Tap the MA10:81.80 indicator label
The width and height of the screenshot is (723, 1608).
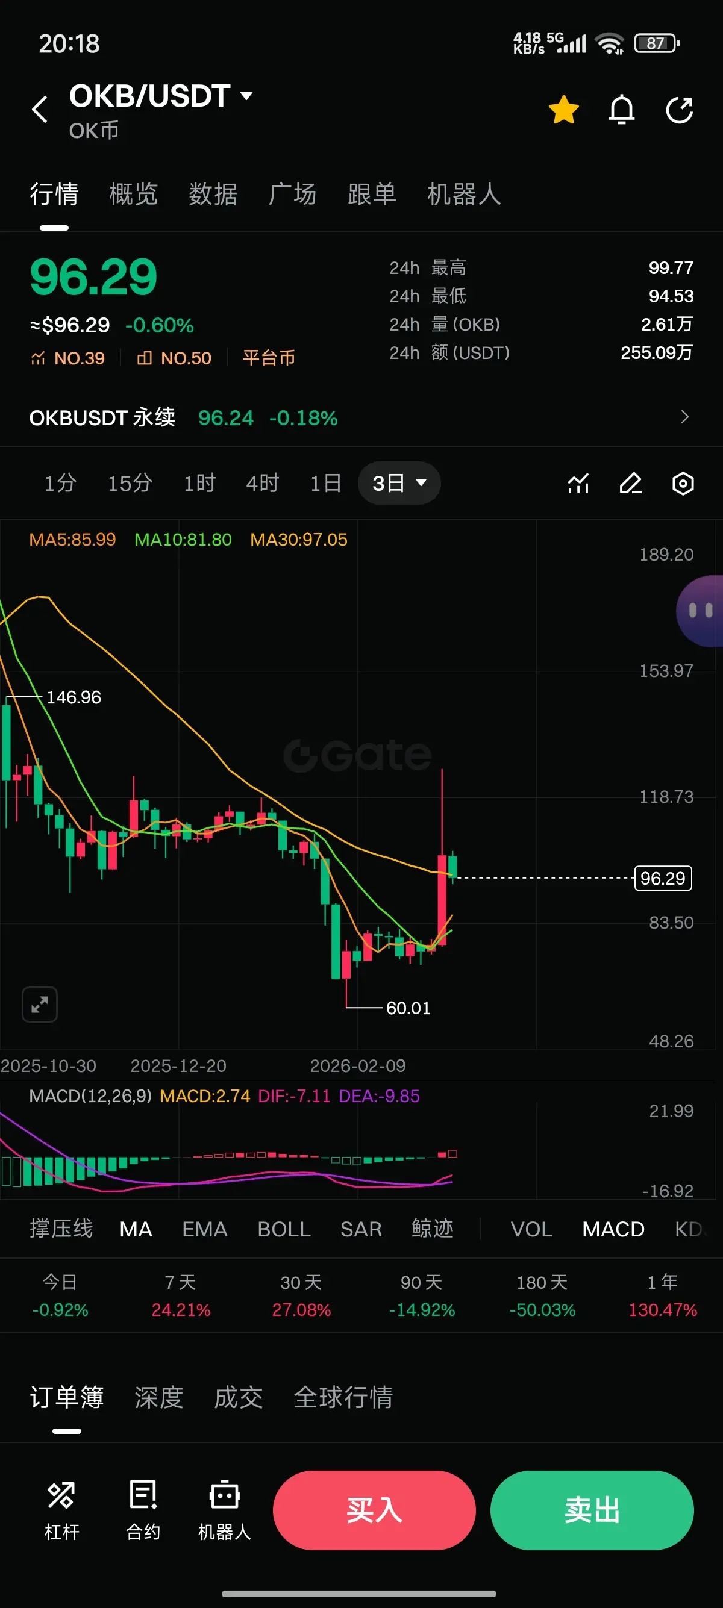(x=183, y=540)
